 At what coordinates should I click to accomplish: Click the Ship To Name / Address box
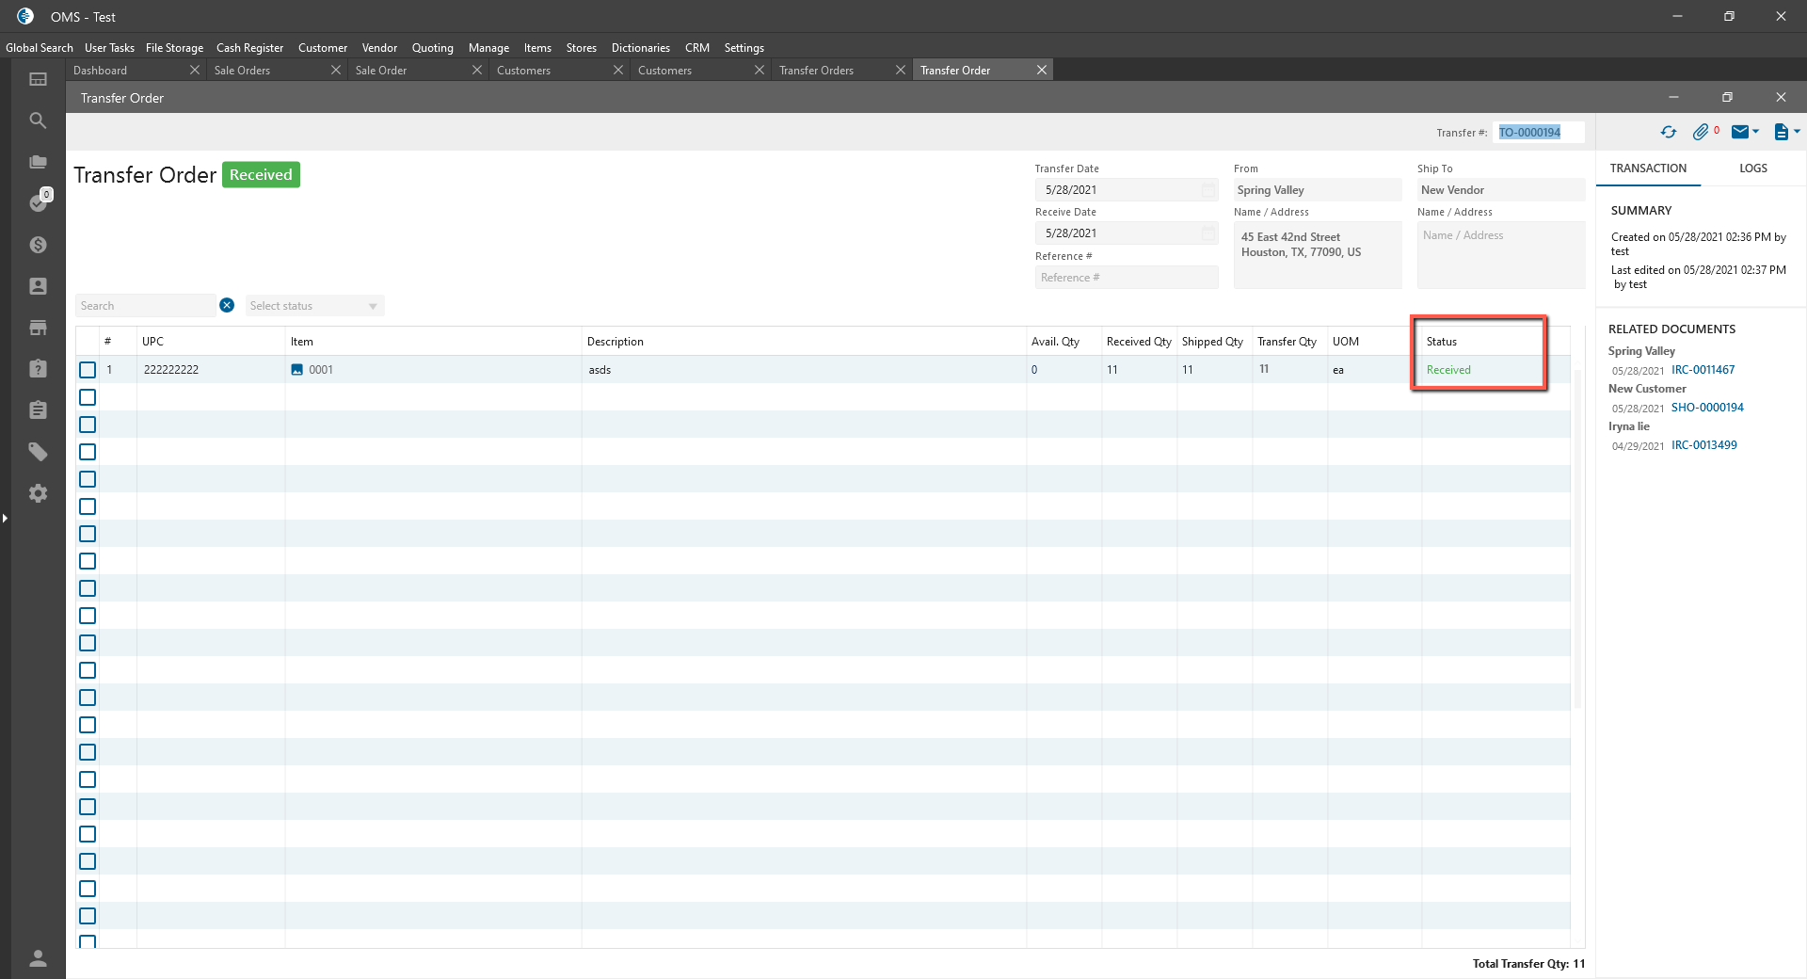click(1501, 255)
